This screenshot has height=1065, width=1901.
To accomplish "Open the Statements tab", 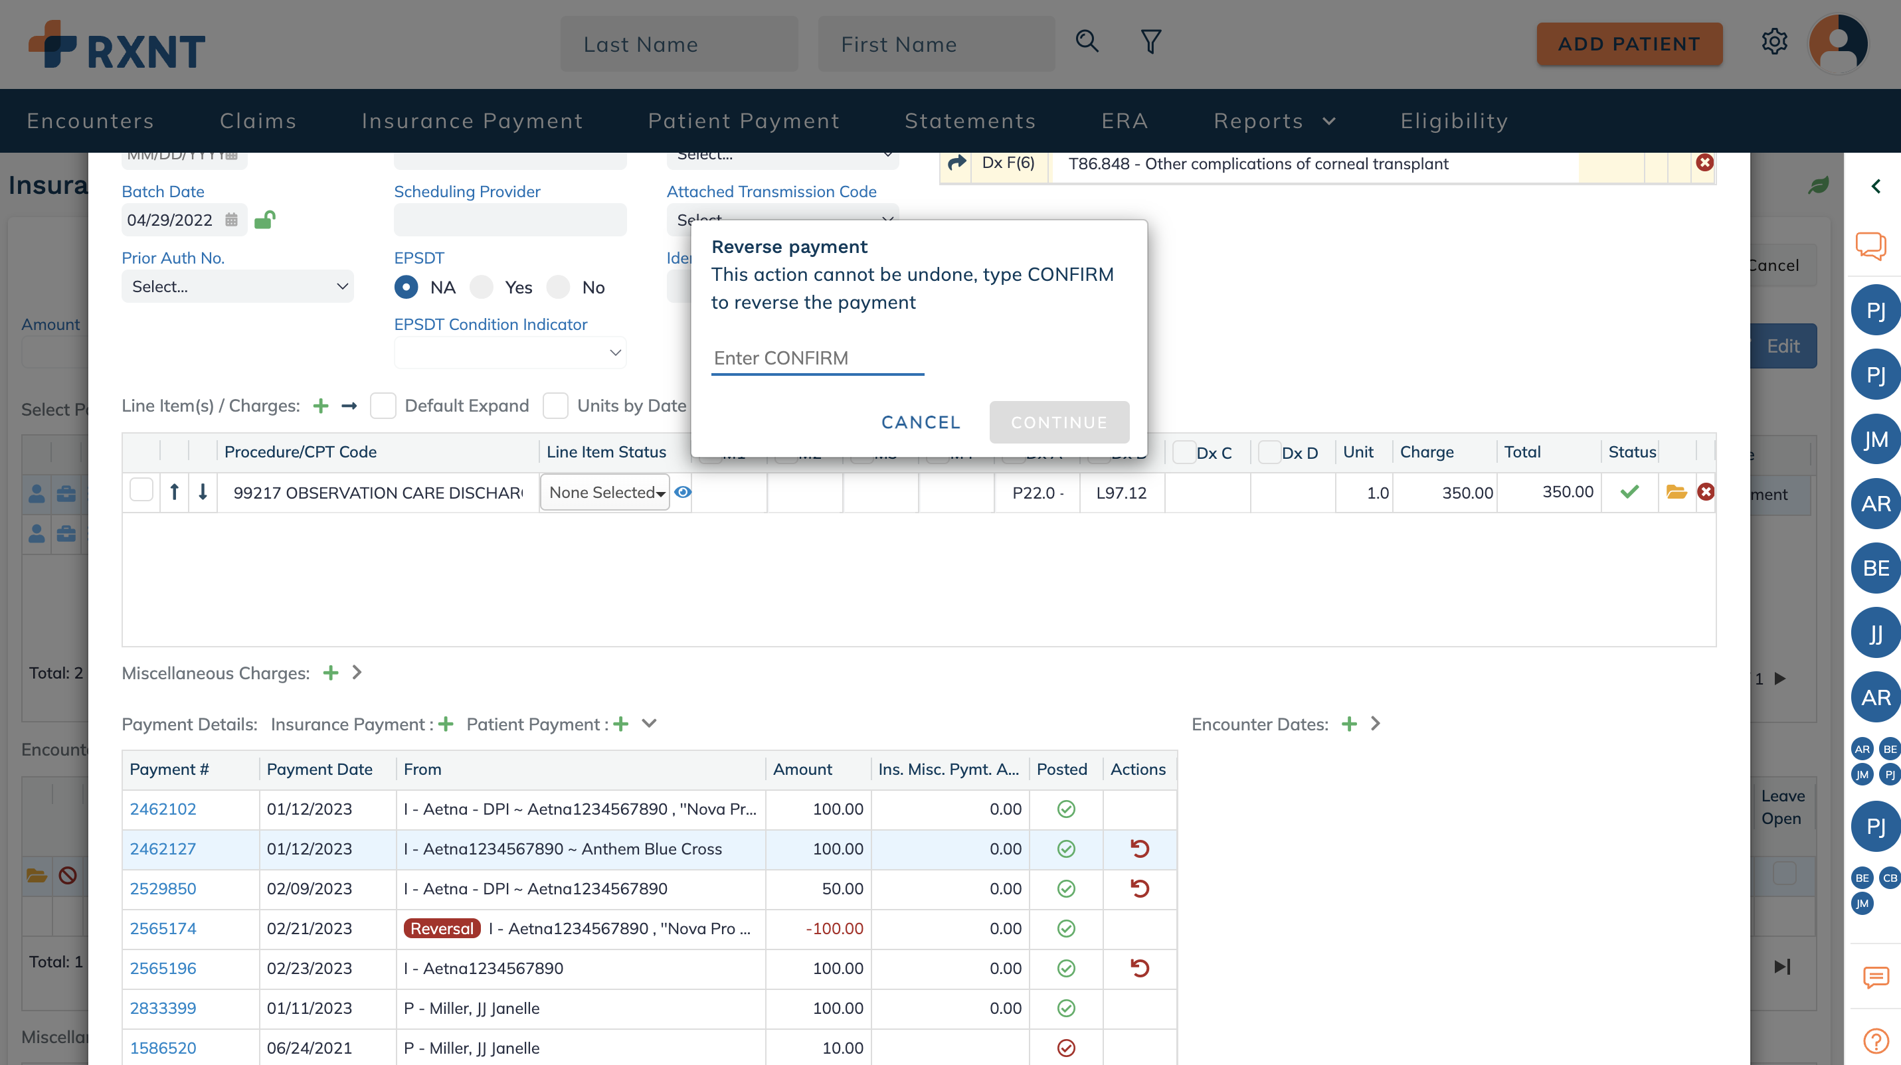I will pos(970,121).
